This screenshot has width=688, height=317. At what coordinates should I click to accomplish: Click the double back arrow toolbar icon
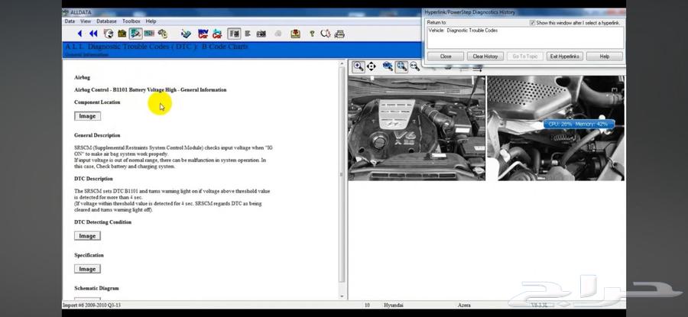click(93, 34)
